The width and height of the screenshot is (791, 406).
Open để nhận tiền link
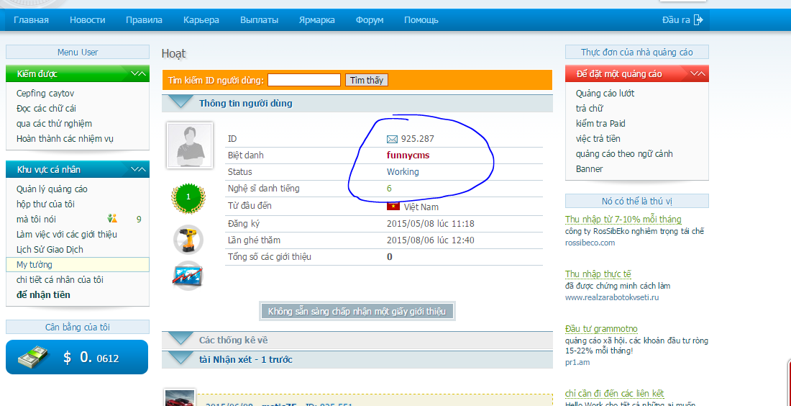coord(43,294)
